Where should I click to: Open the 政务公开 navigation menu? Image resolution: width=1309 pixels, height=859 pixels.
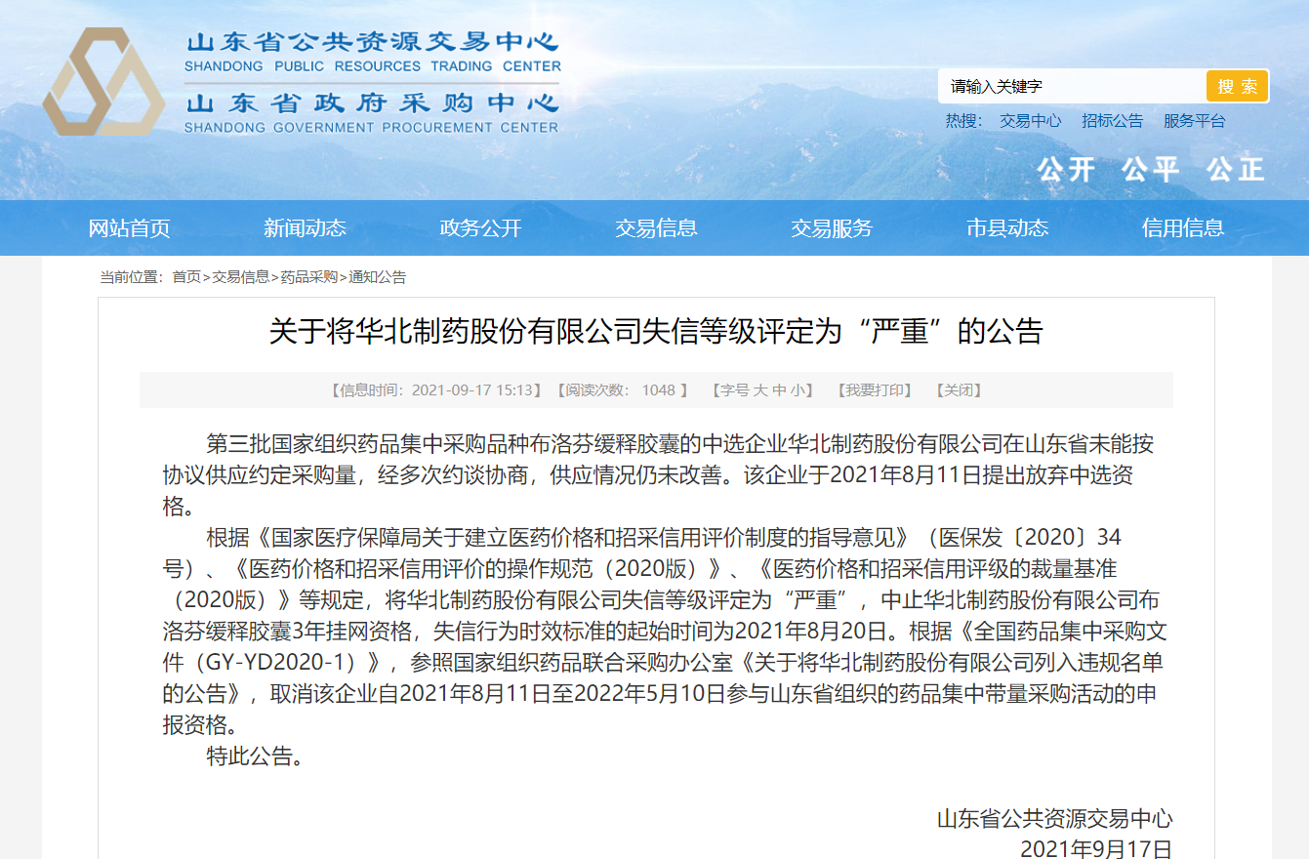[480, 227]
